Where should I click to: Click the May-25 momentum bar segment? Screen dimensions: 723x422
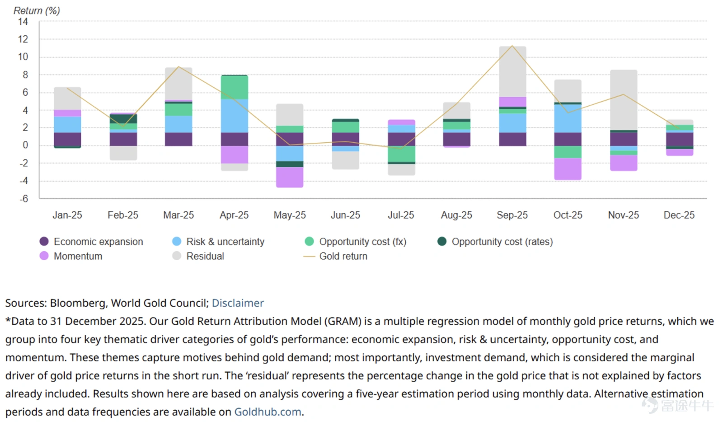[x=290, y=177]
